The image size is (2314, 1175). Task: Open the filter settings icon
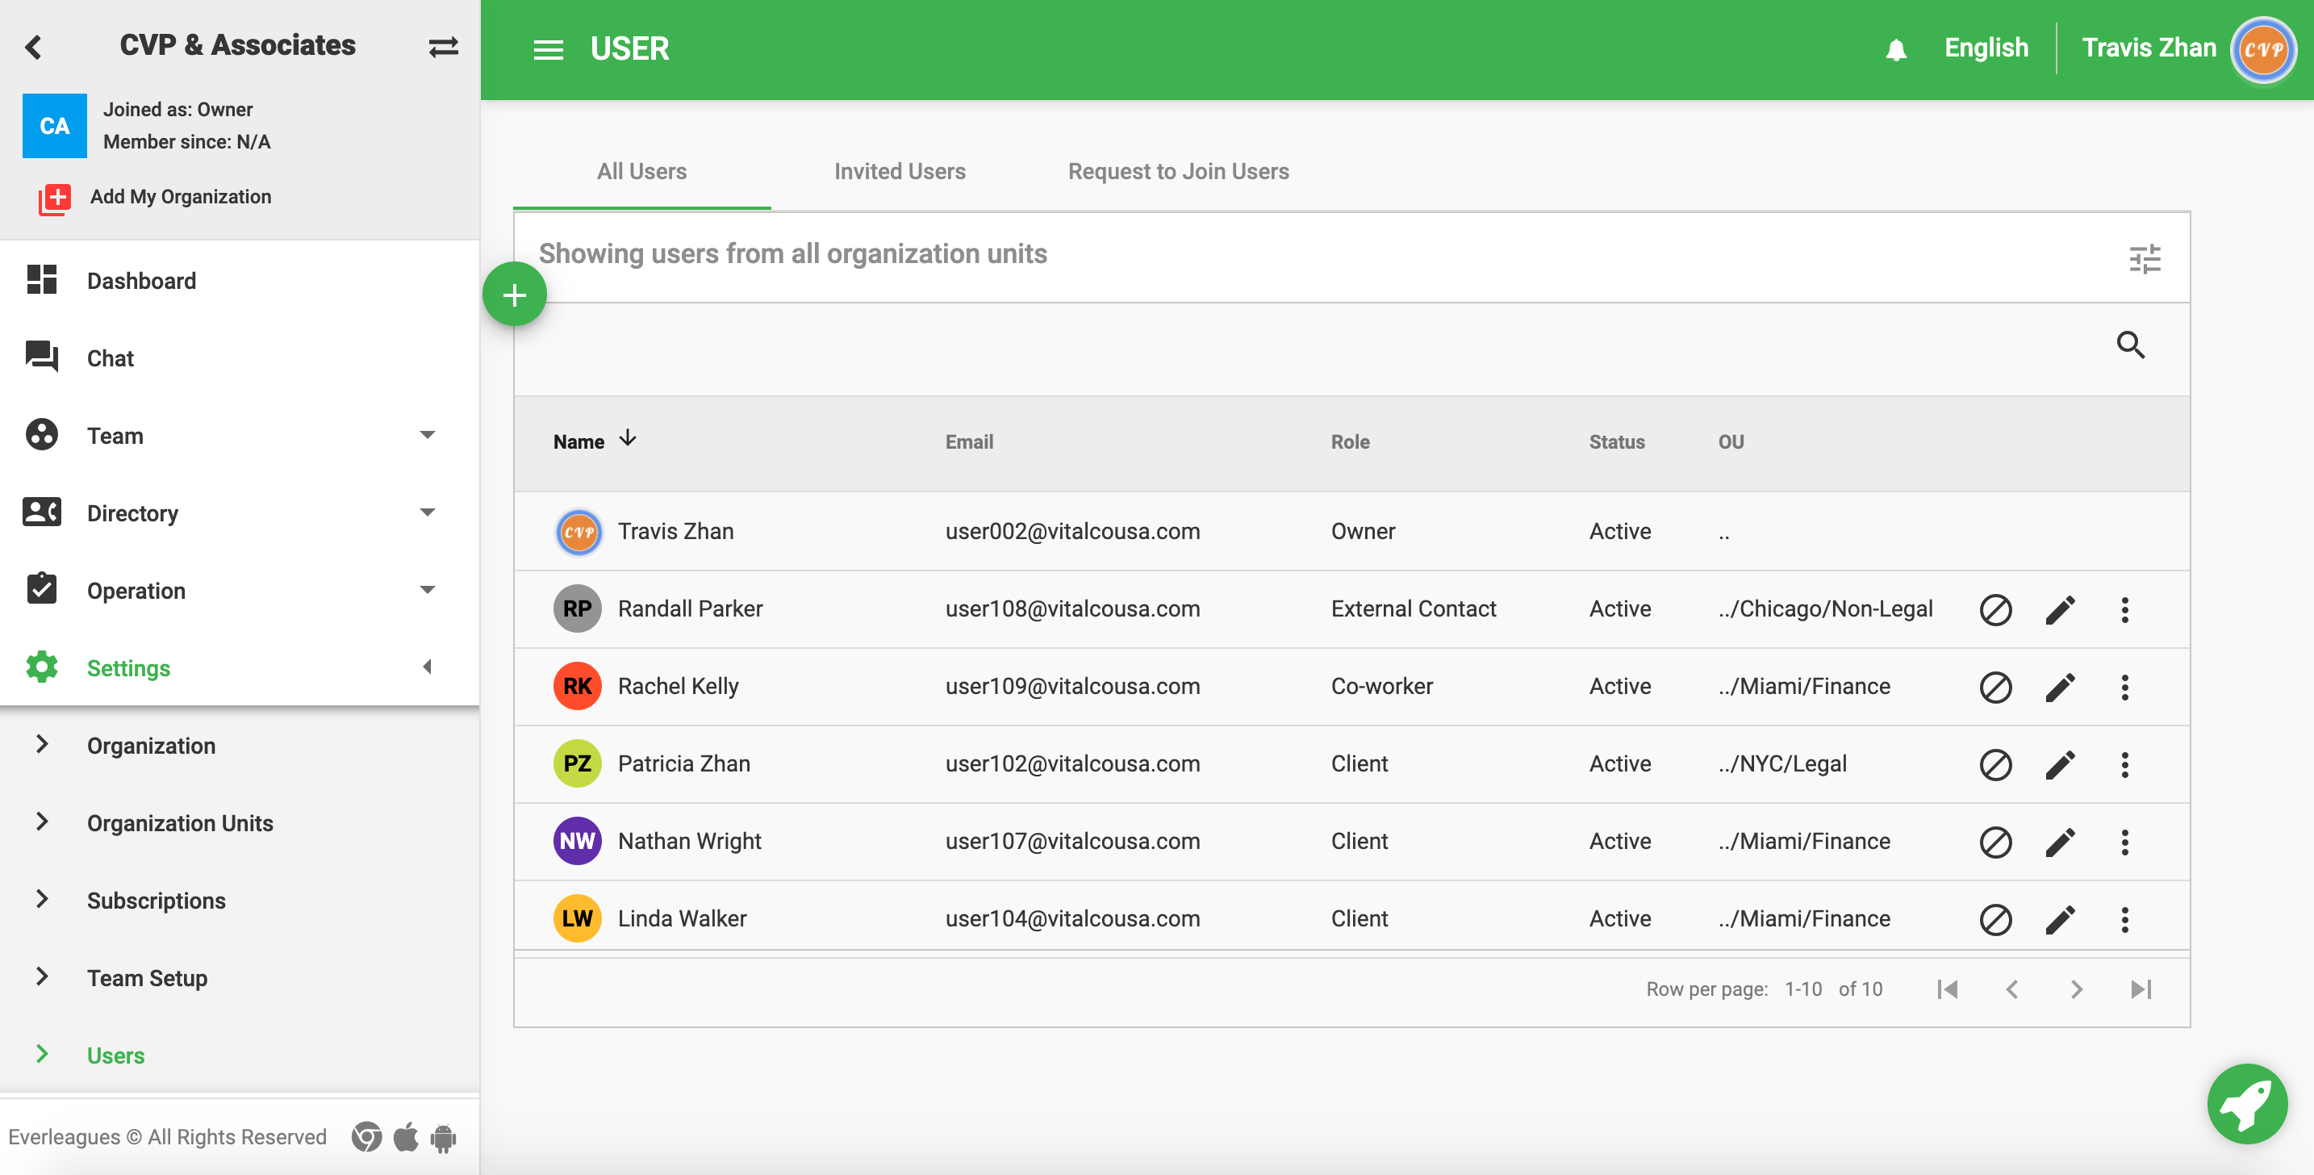tap(2145, 259)
